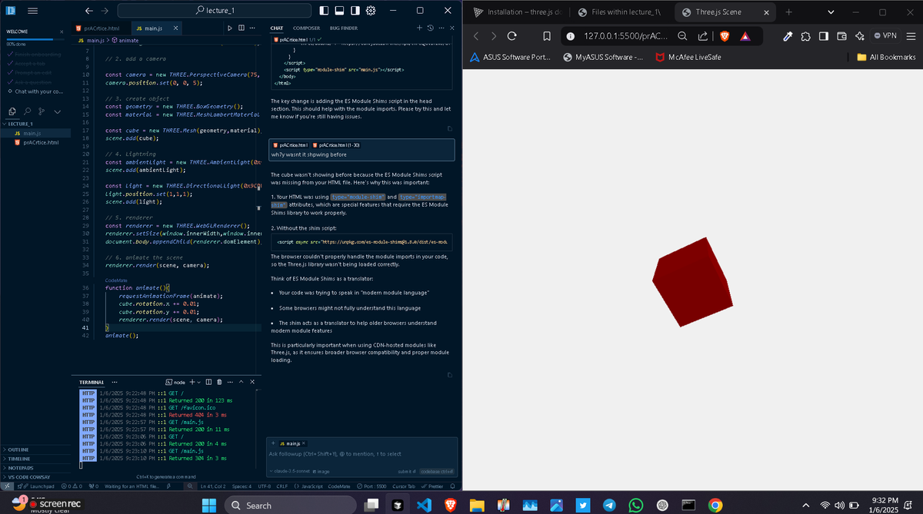Open Cursor settings gear

coord(371,11)
